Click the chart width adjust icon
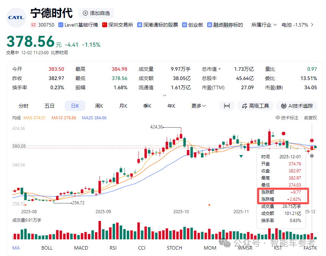This screenshot has width=326, height=256. [227, 106]
